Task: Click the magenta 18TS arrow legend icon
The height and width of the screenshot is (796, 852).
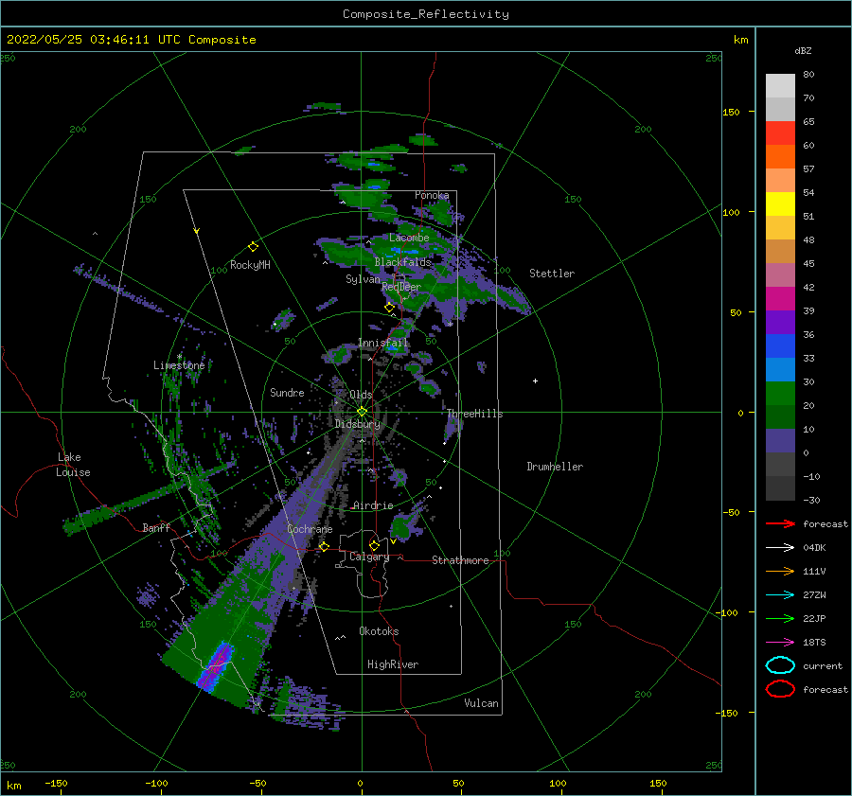Action: click(x=780, y=643)
